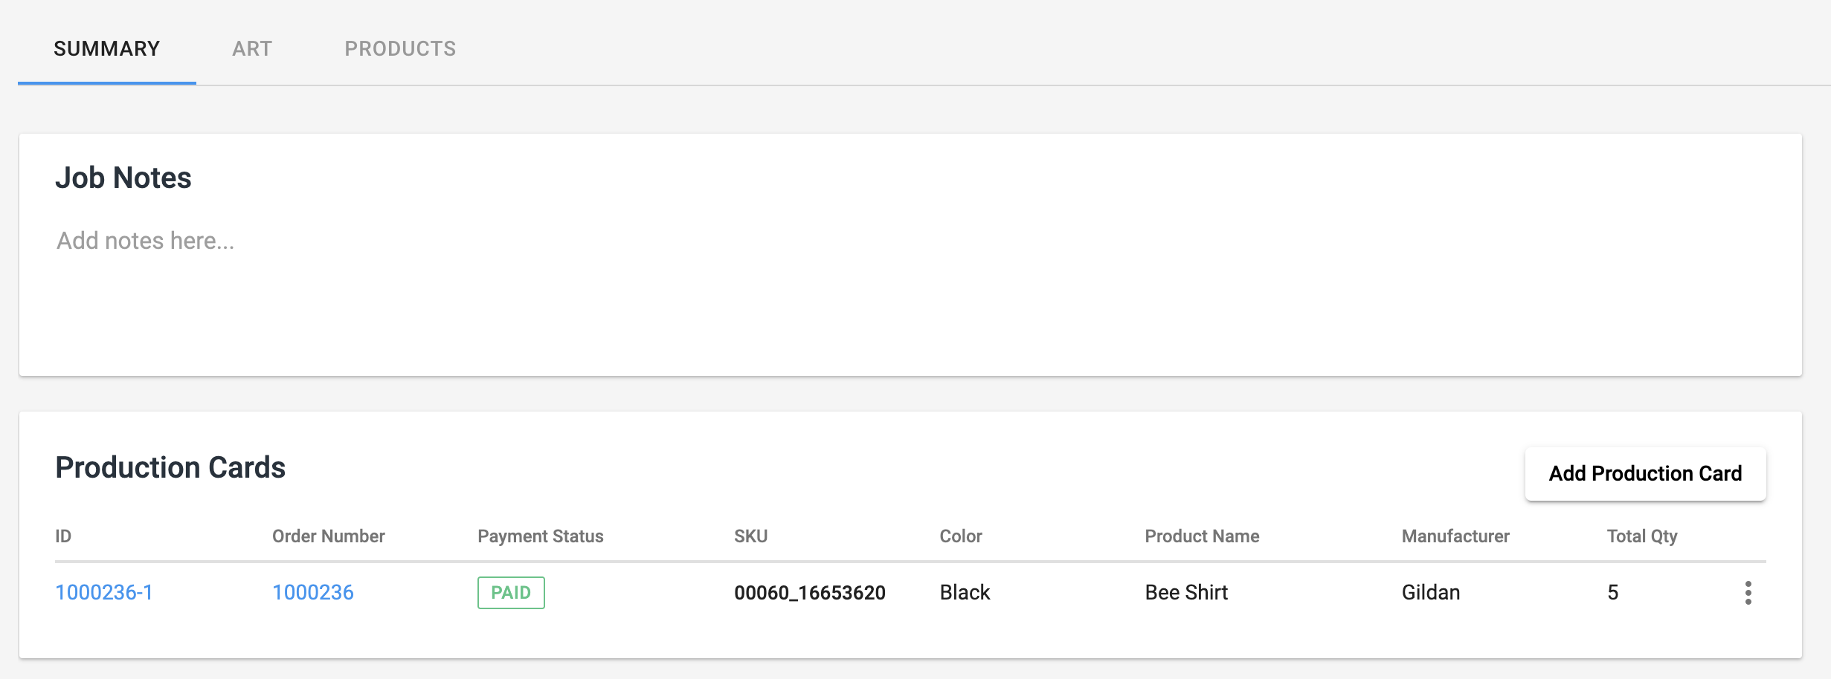Select the Total Qty column header

point(1642,536)
